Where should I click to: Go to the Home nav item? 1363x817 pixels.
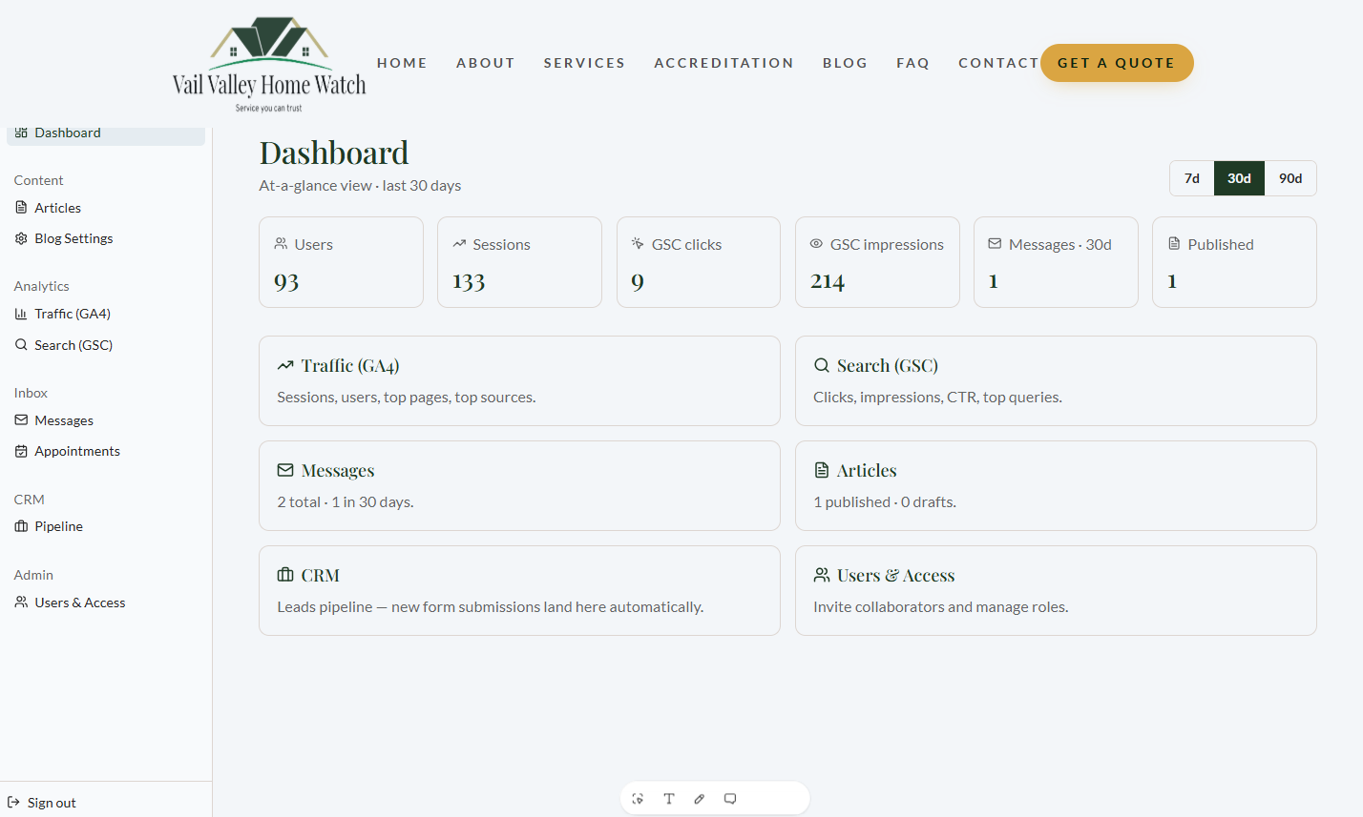[402, 63]
